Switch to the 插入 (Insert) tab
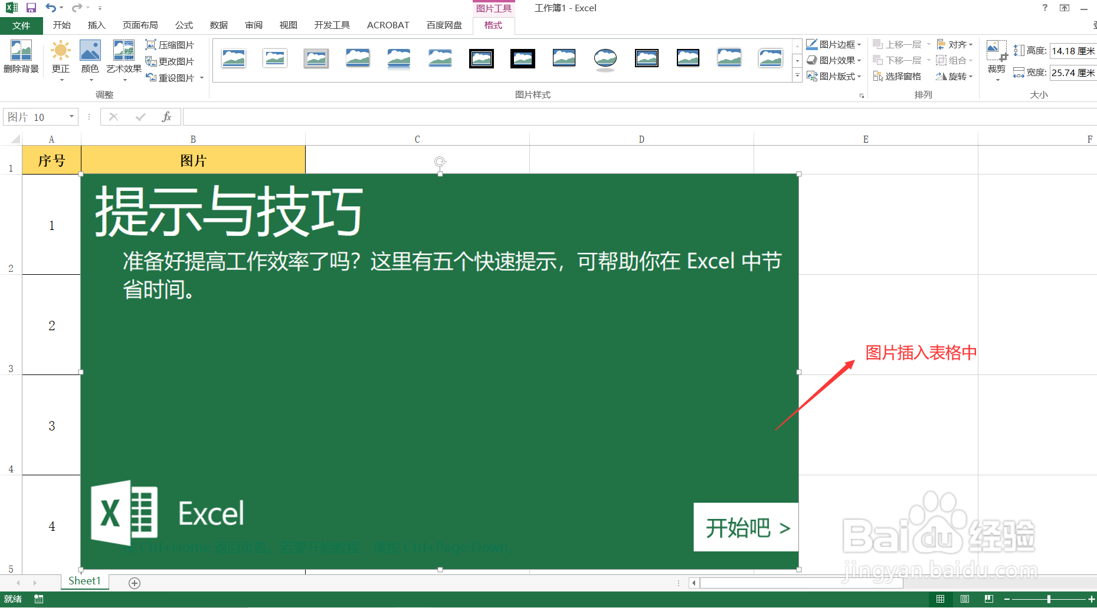 (96, 25)
